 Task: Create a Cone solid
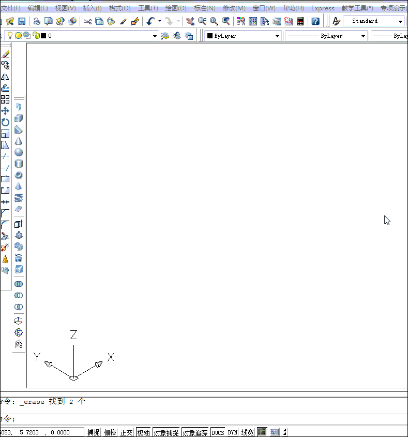click(x=19, y=141)
